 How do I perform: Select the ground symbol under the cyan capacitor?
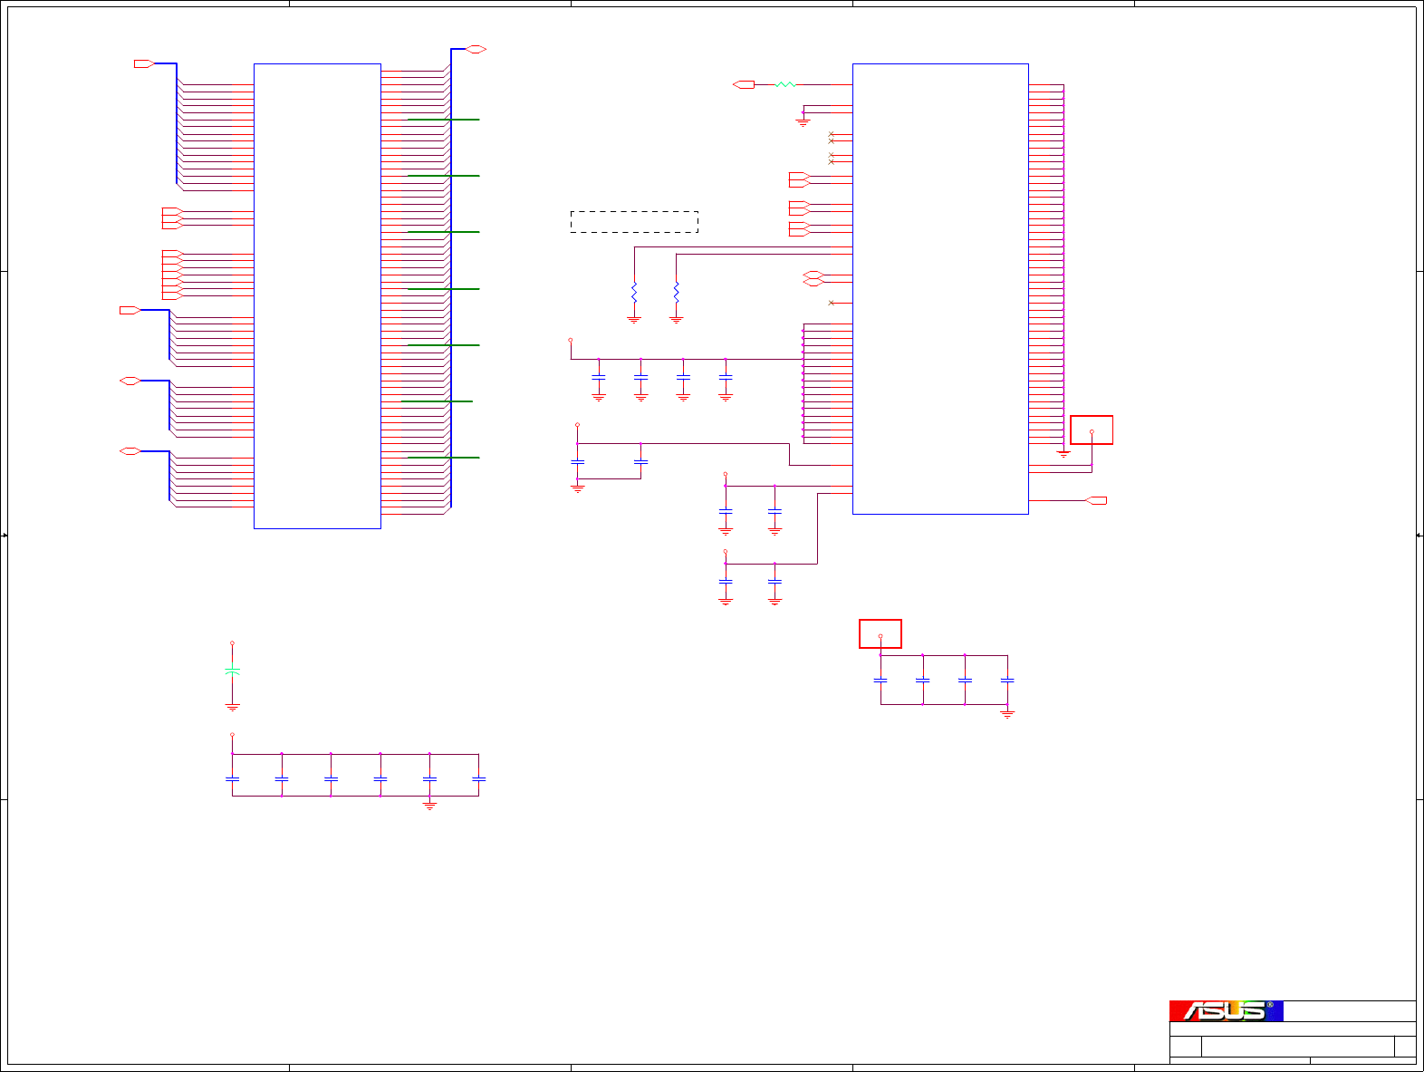(x=232, y=708)
